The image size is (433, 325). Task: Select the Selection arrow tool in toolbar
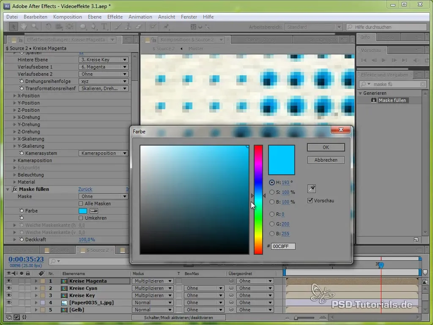[13, 27]
